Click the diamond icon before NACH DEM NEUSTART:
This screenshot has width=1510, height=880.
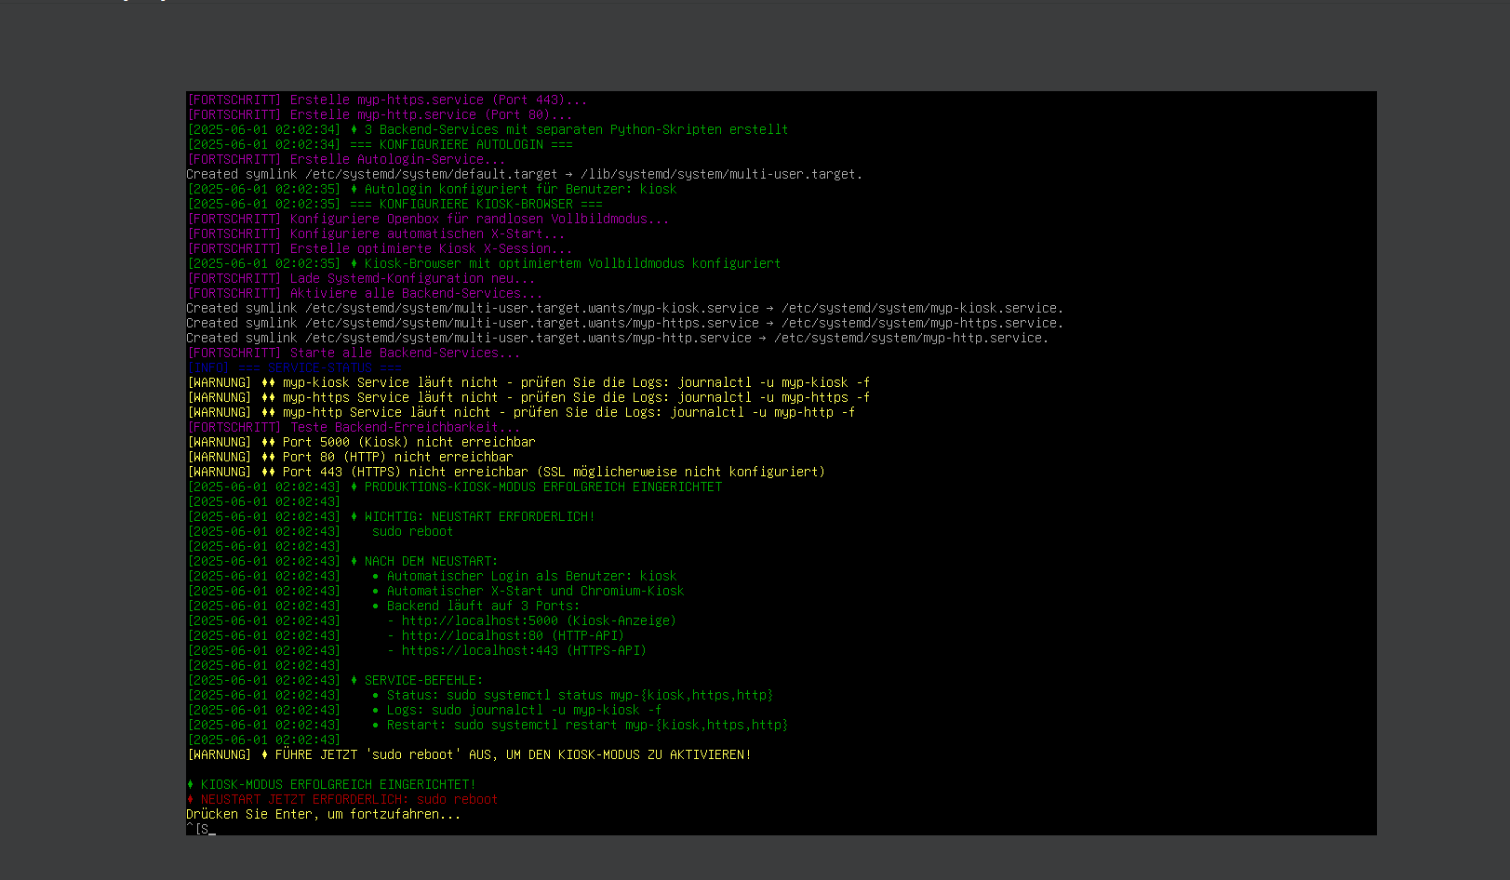(354, 561)
